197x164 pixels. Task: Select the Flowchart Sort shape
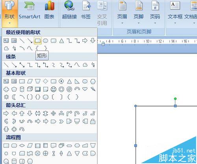61,153
